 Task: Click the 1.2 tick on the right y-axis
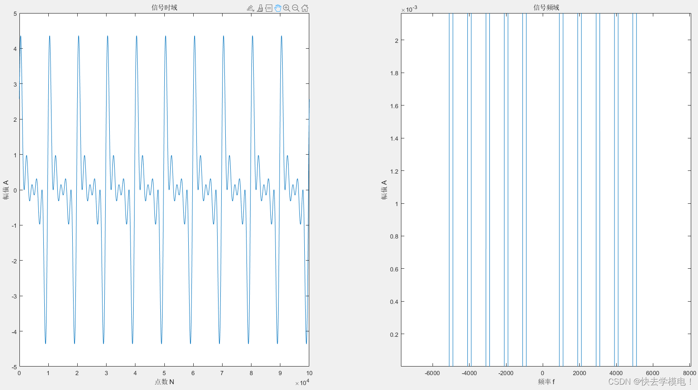(x=394, y=171)
